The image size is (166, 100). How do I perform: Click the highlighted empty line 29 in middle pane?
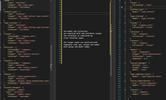point(86,14)
